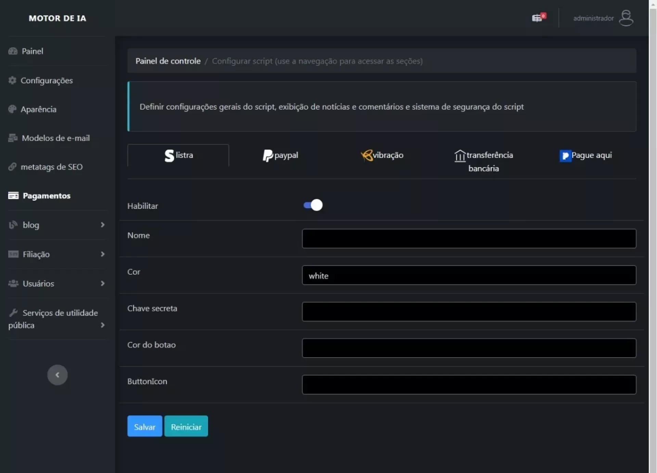Expand the Usuários submenu chevron
The width and height of the screenshot is (657, 473).
[x=102, y=283]
